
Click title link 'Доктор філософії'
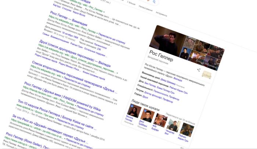click(x=153, y=96)
